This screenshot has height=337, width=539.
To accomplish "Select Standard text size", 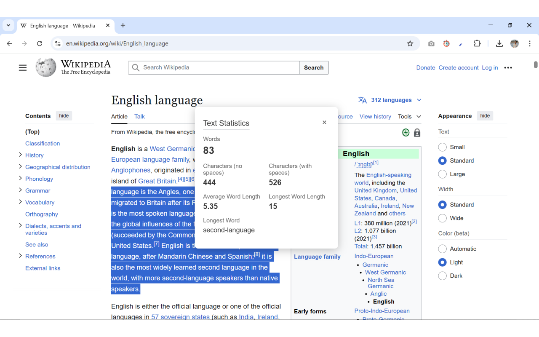I will point(442,160).
